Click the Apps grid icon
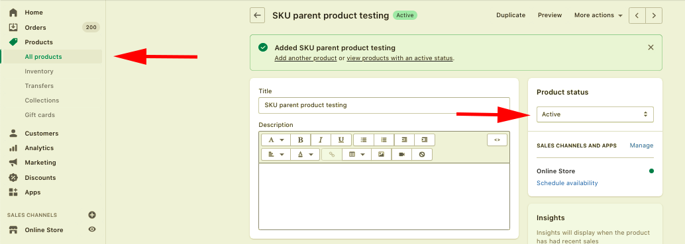Viewport: 685px width, 244px height. (13, 192)
